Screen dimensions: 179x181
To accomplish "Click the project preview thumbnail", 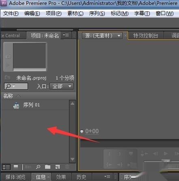I will pyautogui.click(x=30, y=57).
